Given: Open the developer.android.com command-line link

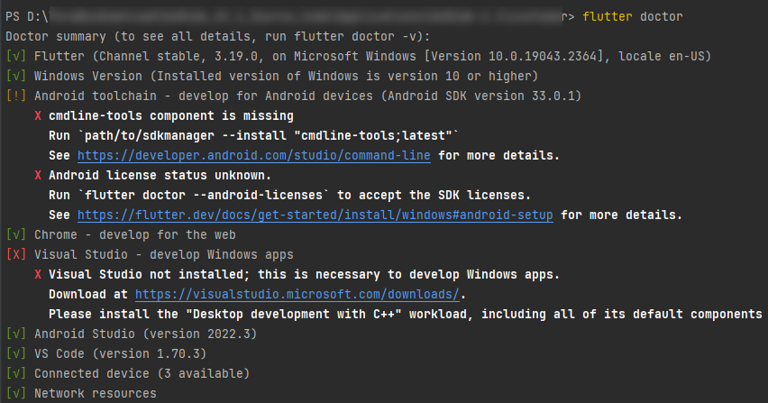Looking at the screenshot, I should [253, 155].
